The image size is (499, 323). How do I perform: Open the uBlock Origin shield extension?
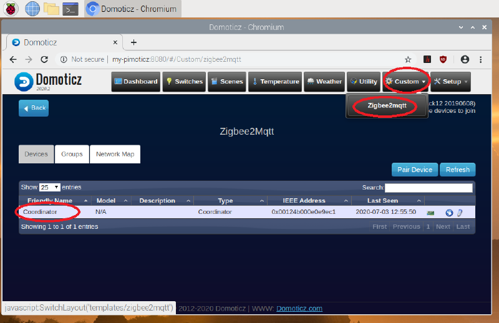click(443, 59)
